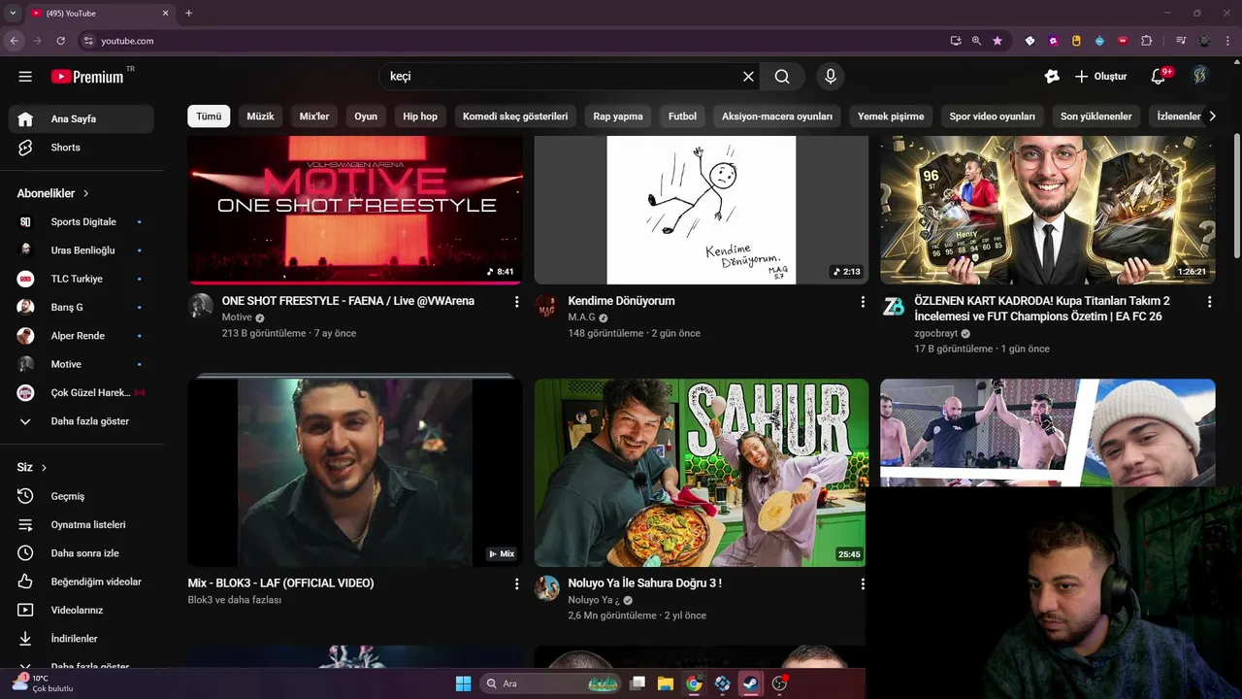
Task: Select the Spor video oyunları chip
Action: pyautogui.click(x=992, y=116)
